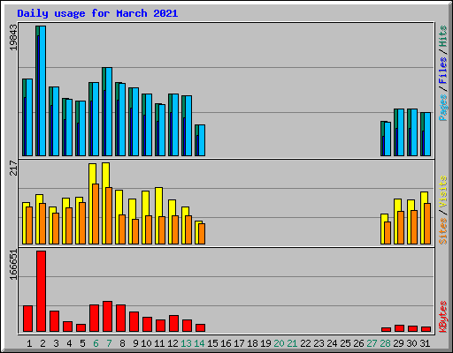Screen dimensions: 453x353
Task: Click day 10 on the x-axis
Action: coord(146,343)
